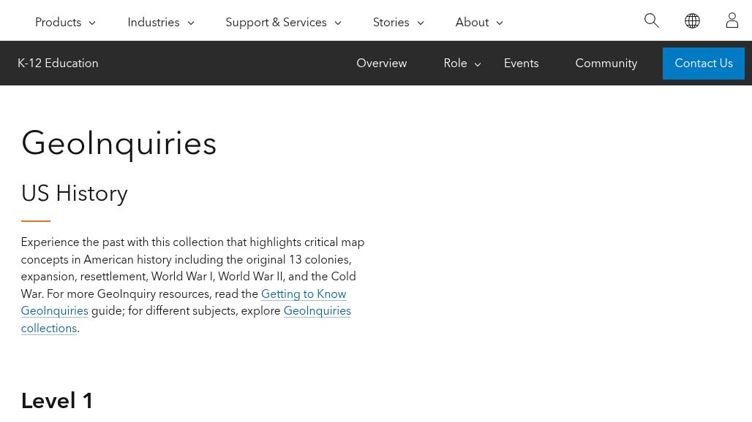Expand the Products chevron arrow

pyautogui.click(x=92, y=23)
